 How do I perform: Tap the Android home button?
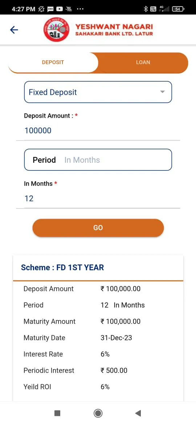98,413
